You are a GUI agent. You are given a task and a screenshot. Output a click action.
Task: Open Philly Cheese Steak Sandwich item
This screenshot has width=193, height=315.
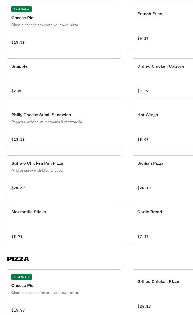pyautogui.click(x=64, y=127)
